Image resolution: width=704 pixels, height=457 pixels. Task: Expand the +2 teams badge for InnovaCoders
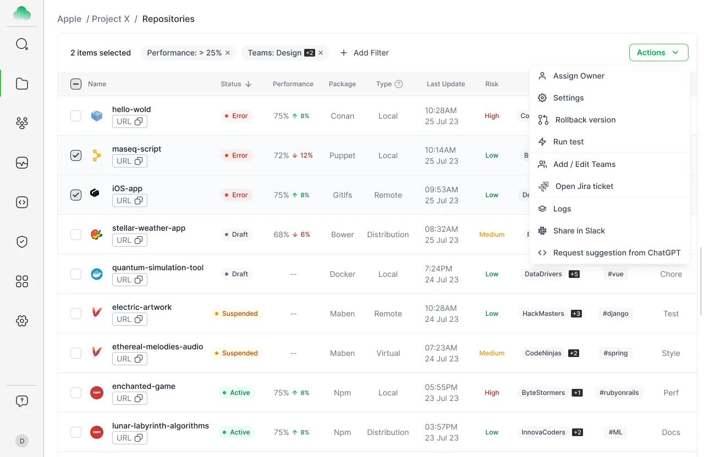[577, 432]
